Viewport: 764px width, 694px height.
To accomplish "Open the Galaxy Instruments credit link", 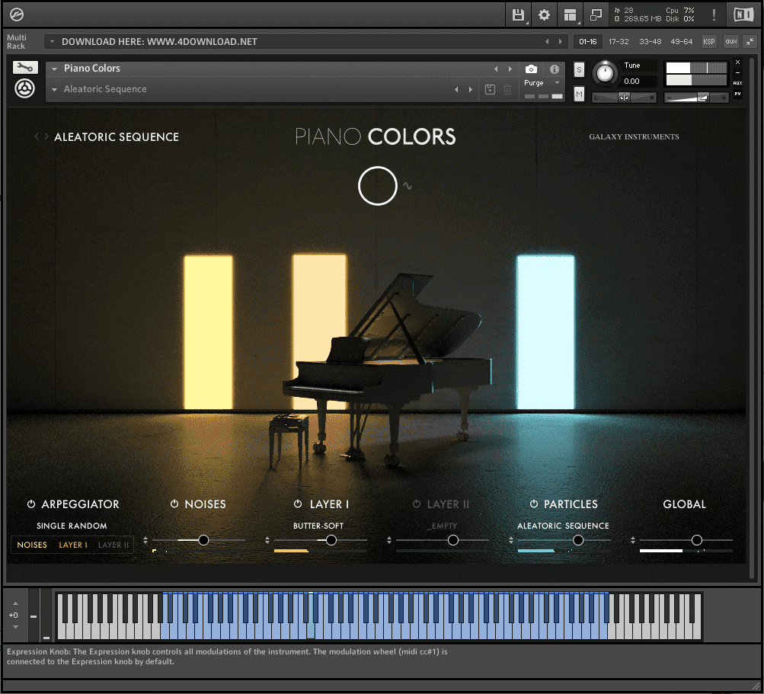I will 634,136.
